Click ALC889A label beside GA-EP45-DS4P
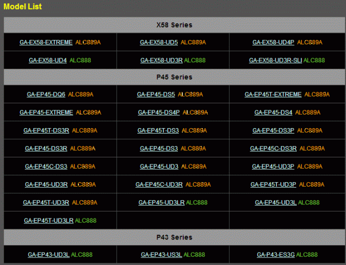 tap(195, 112)
